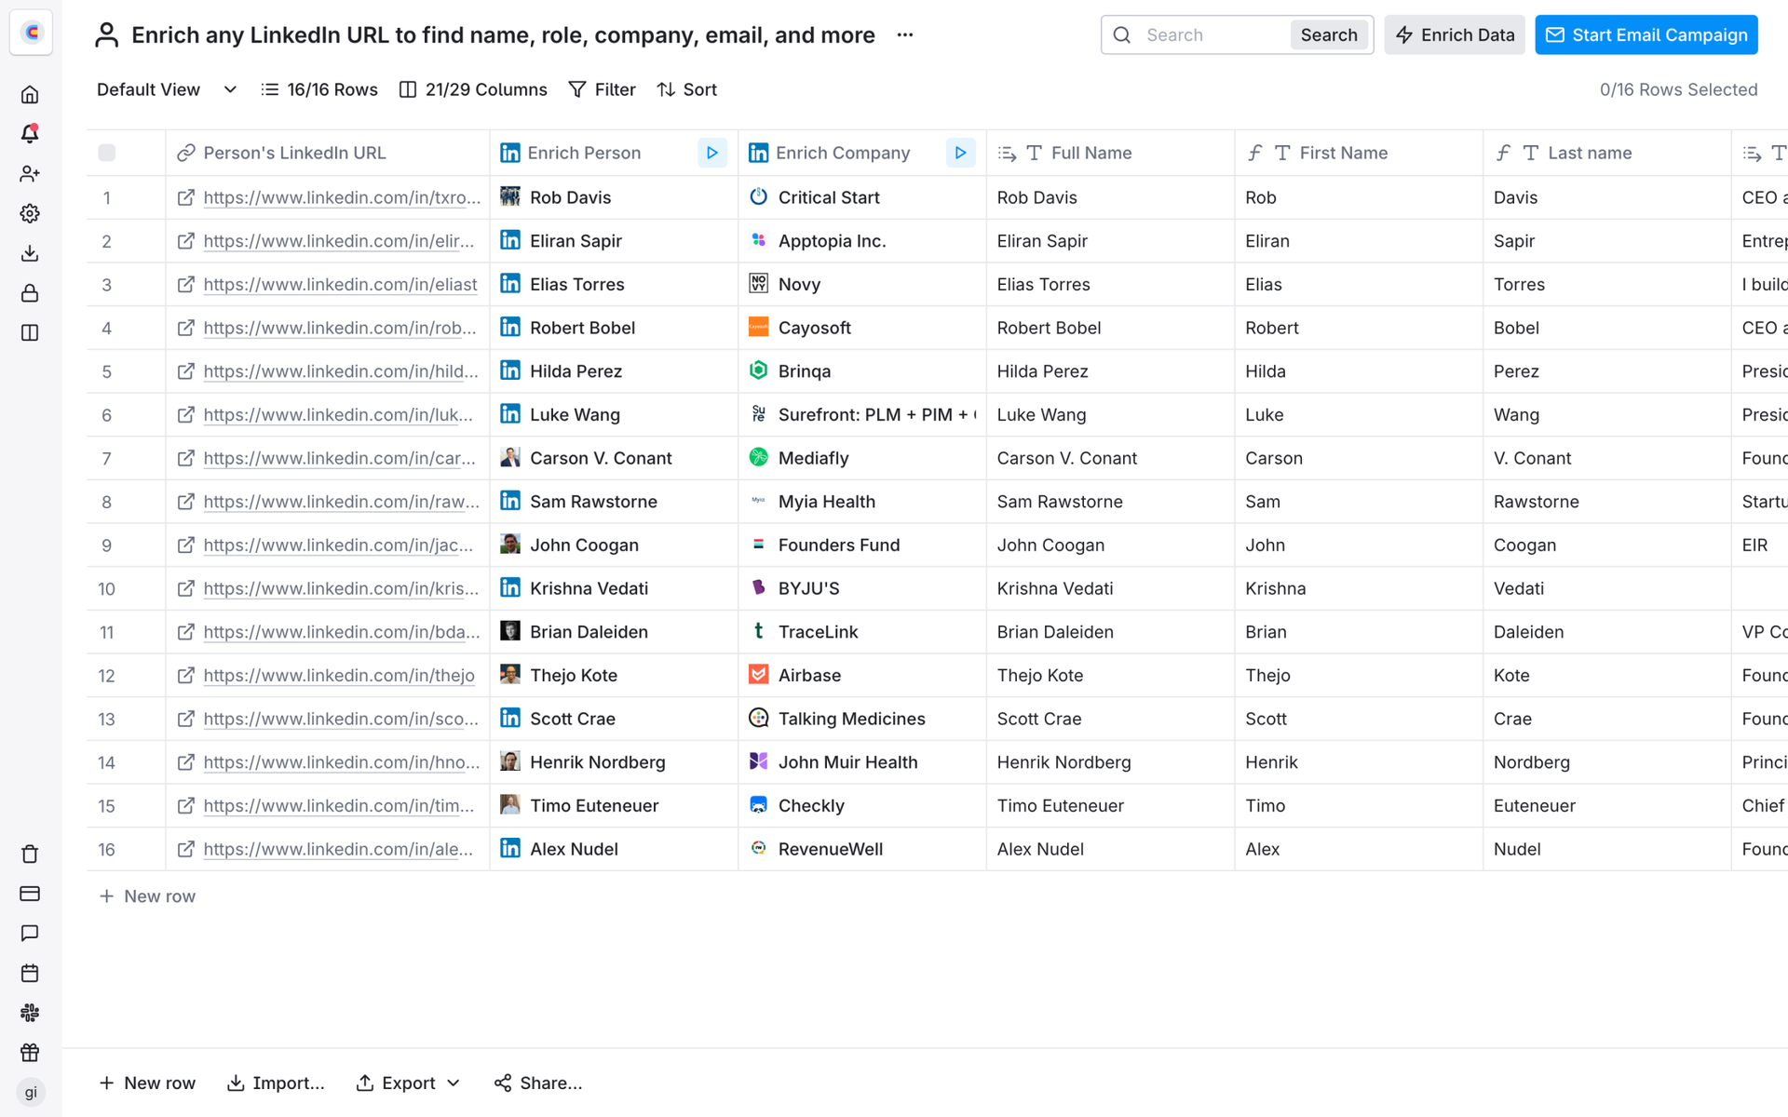
Task: Open the trash icon in sidebar
Action: (30, 854)
